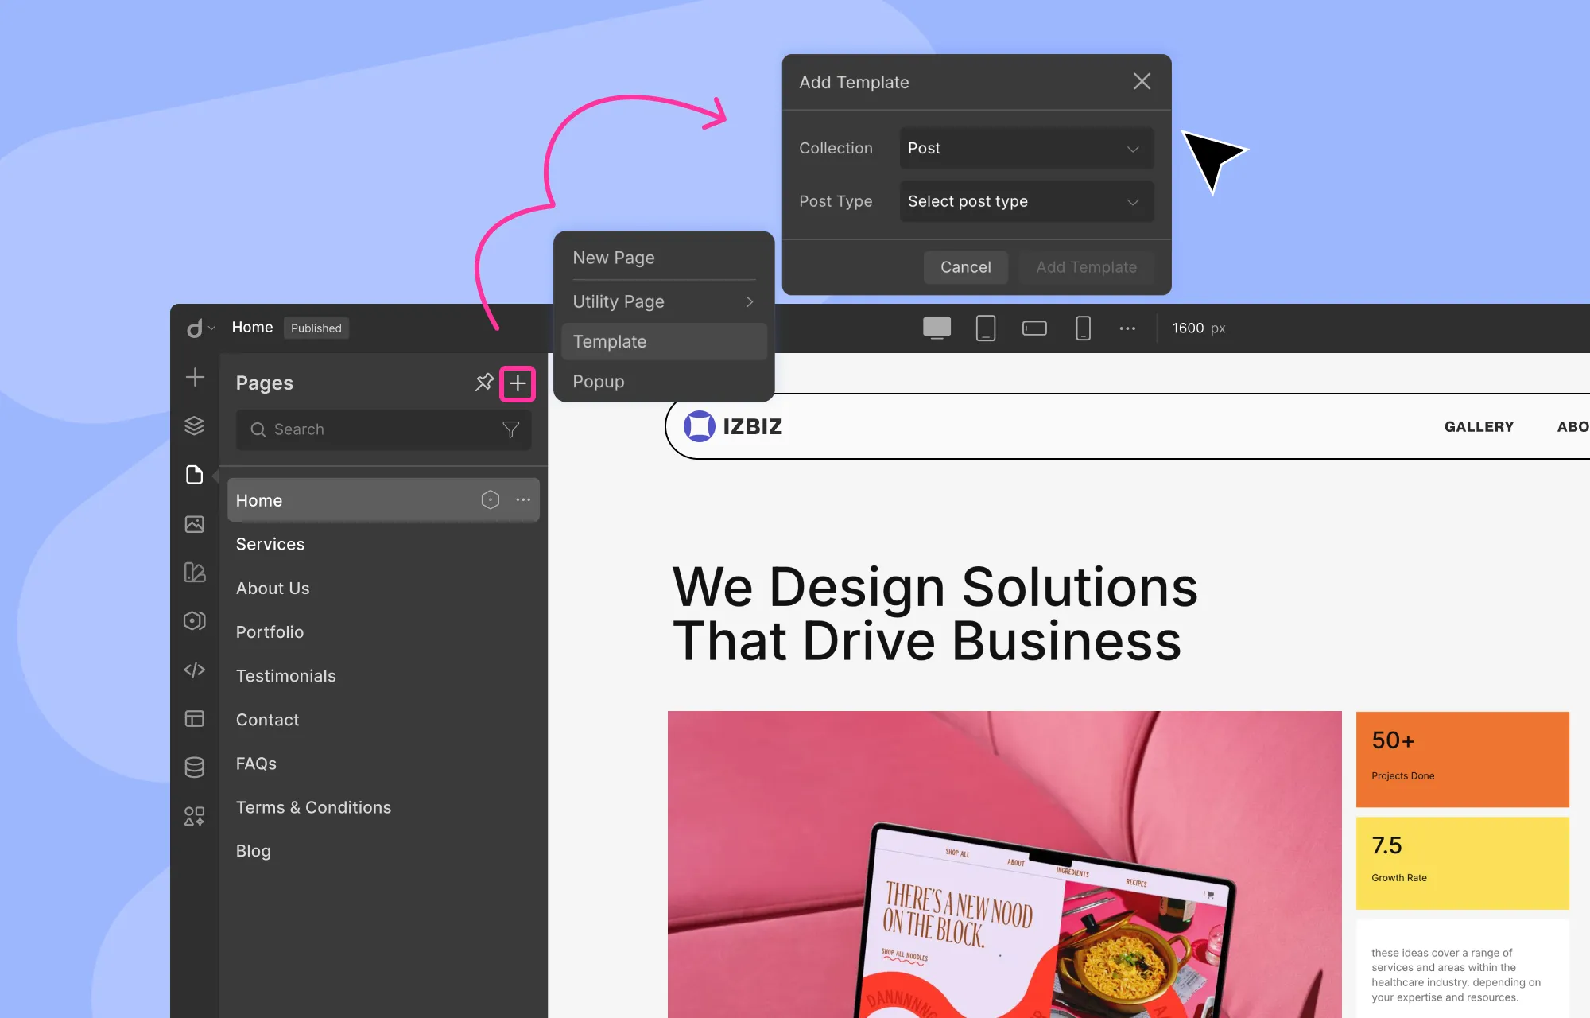This screenshot has height=1018, width=1590.
Task: Expand the Utility Page submenu
Action: tap(664, 301)
